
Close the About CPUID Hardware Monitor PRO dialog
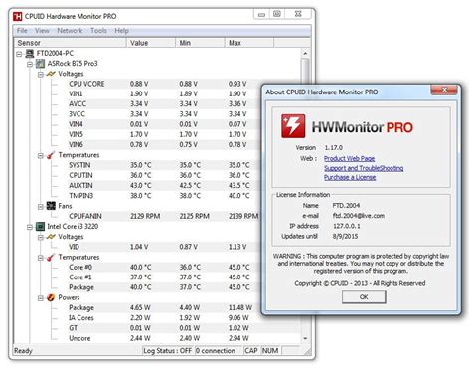pos(444,90)
